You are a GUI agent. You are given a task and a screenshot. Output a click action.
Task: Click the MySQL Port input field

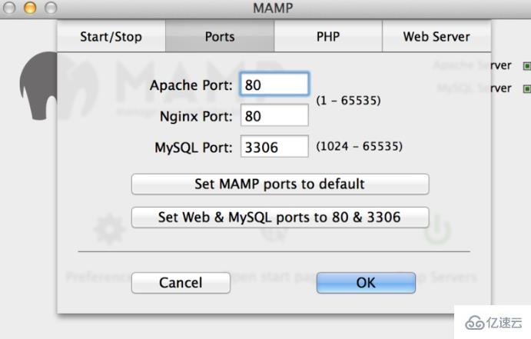[x=274, y=147]
